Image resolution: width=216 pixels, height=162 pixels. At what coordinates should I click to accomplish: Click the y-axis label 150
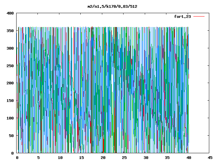(10, 101)
